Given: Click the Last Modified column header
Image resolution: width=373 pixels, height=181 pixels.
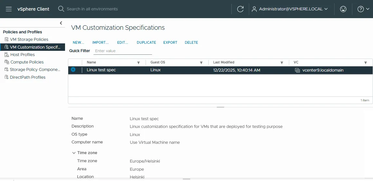Looking at the screenshot, I should [224, 62].
